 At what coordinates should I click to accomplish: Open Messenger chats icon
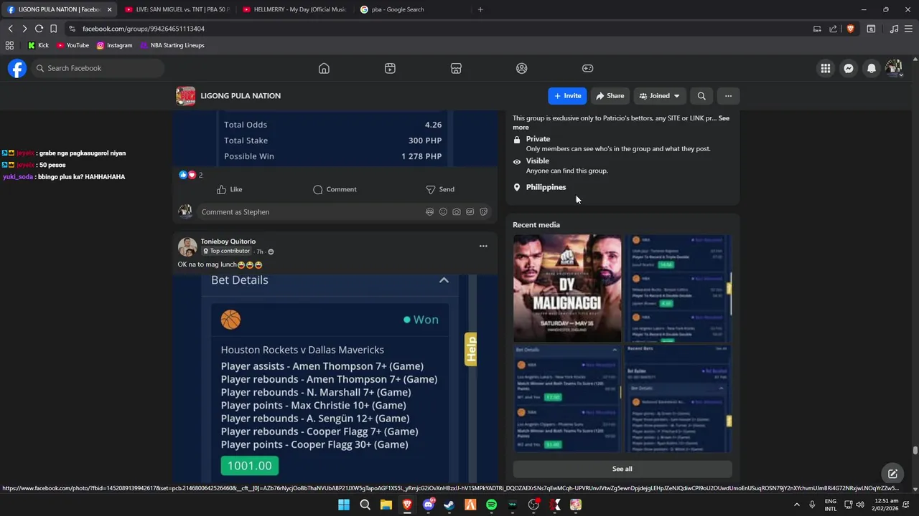point(849,68)
